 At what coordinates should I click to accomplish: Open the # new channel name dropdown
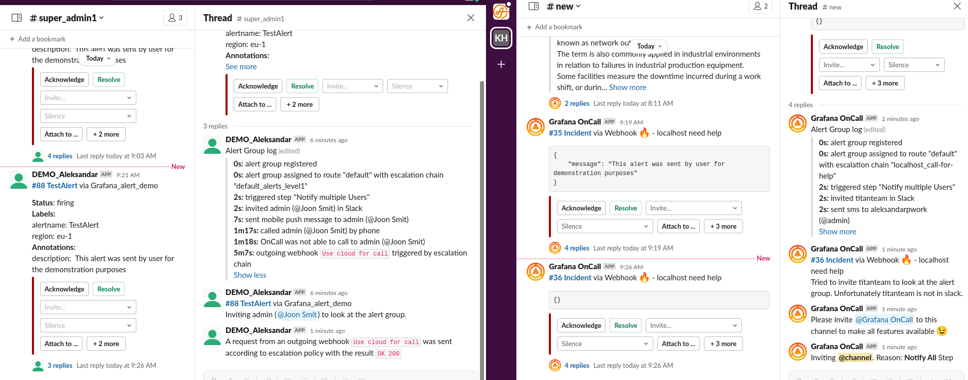564,6
